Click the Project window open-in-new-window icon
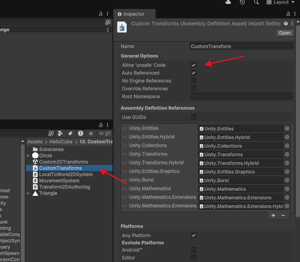Viewport: 300px width, 262px height. tap(51, 134)
